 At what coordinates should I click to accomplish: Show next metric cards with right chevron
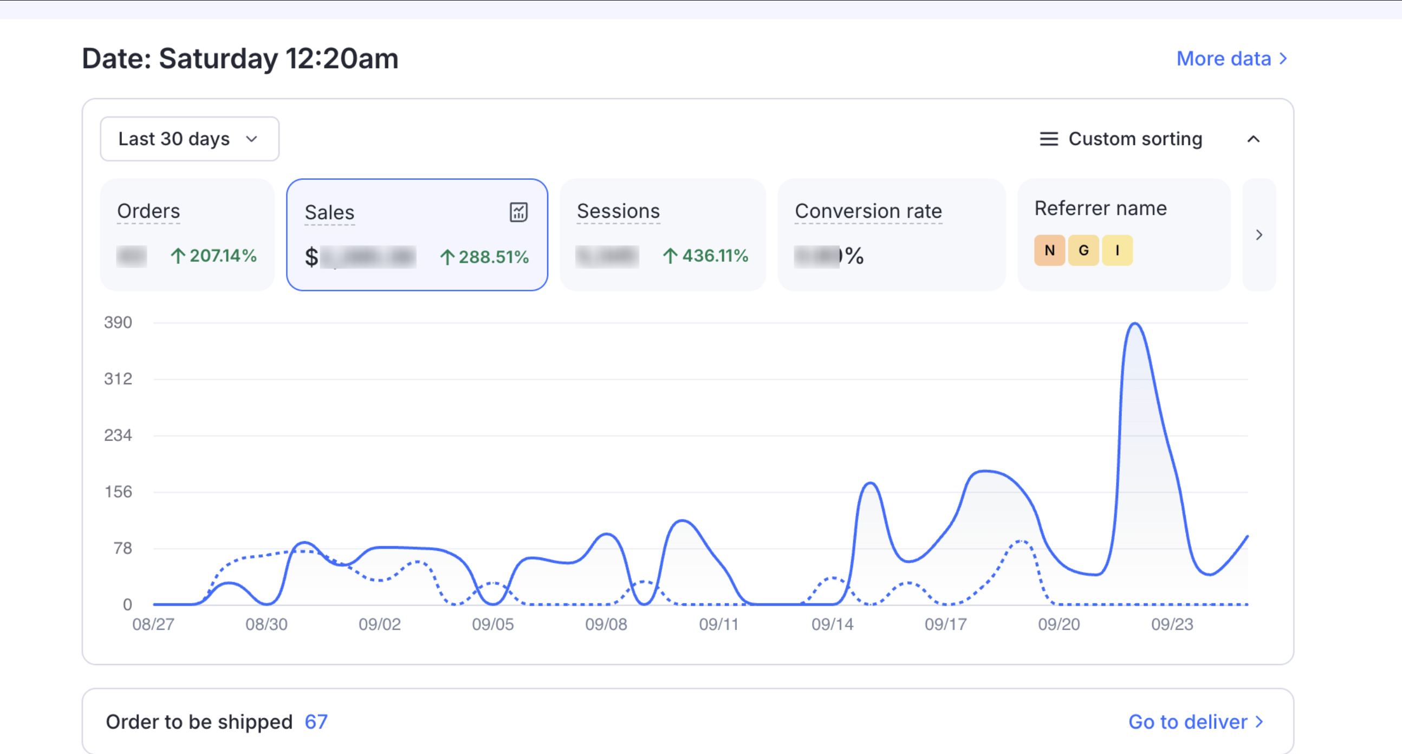1258,235
